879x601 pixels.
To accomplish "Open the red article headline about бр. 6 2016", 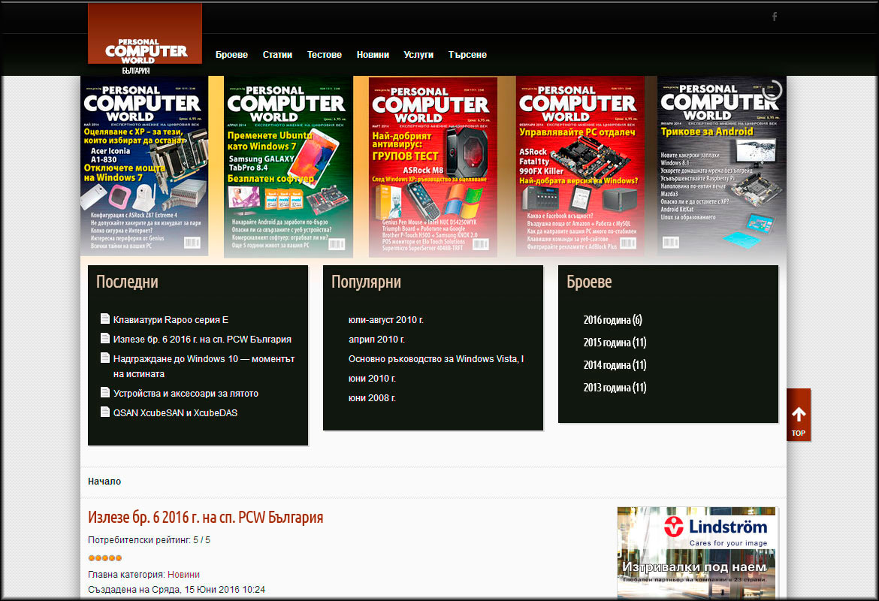I will (206, 517).
